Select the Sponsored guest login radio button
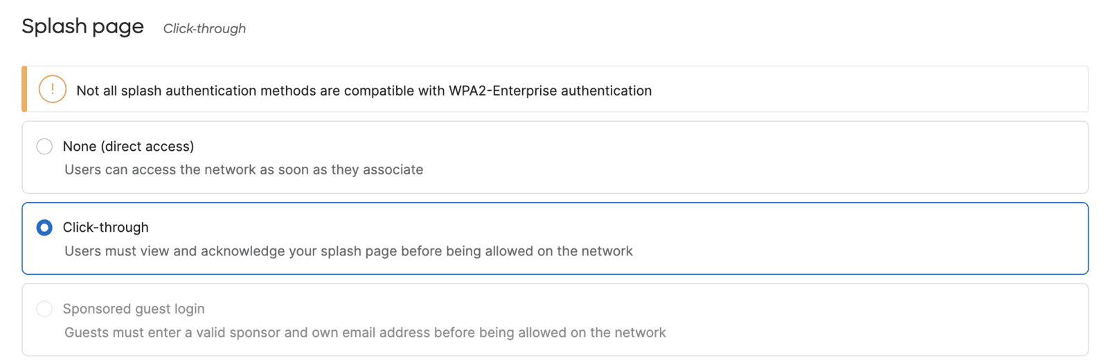1108x364 pixels. [44, 309]
